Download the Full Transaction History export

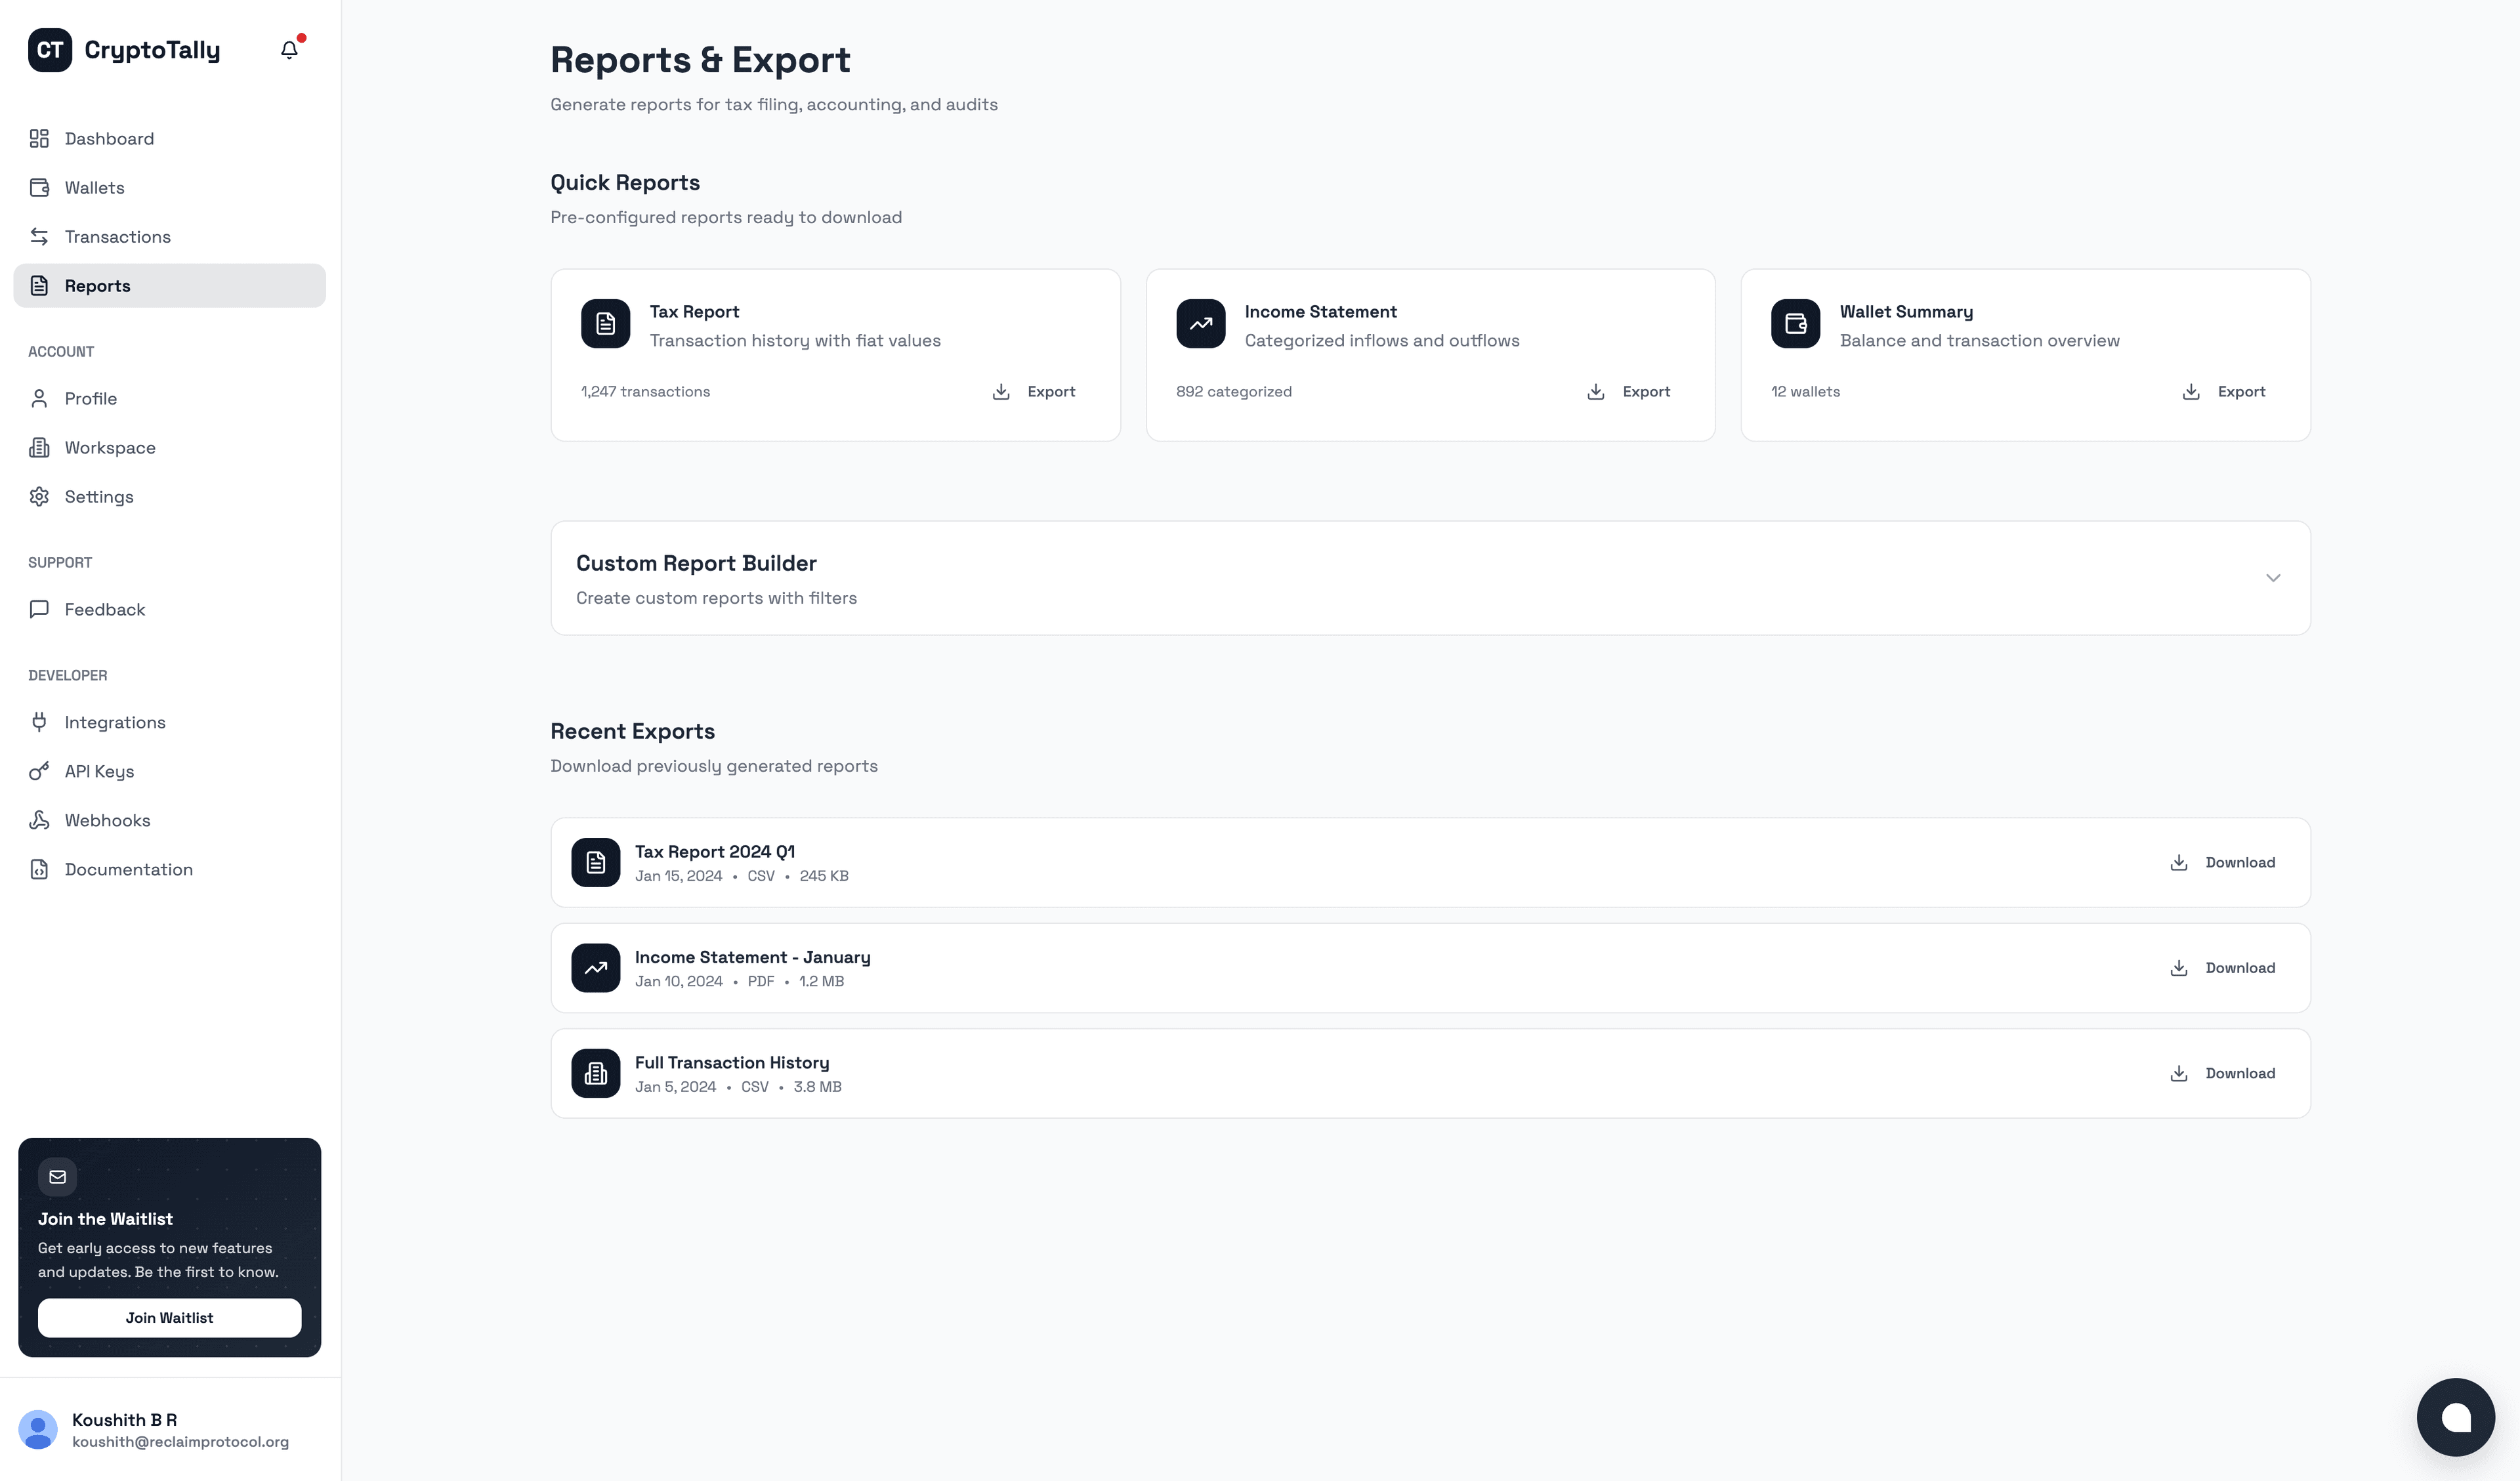tap(2222, 1073)
